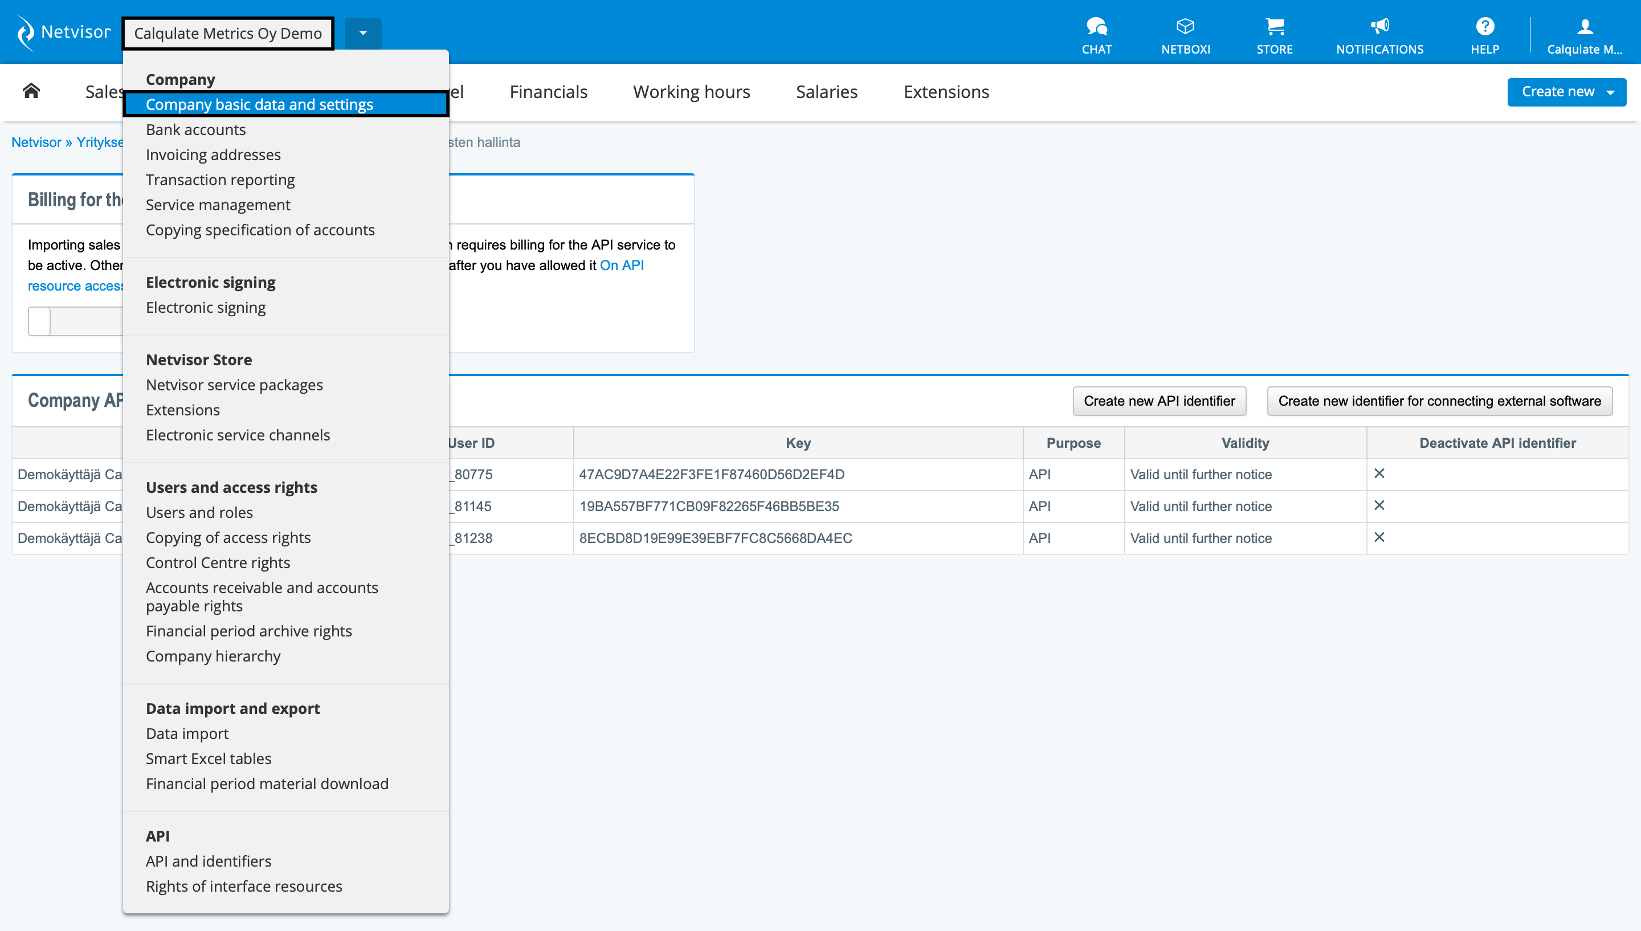This screenshot has width=1641, height=931.
Task: Click the user profile icon
Action: (x=1584, y=27)
